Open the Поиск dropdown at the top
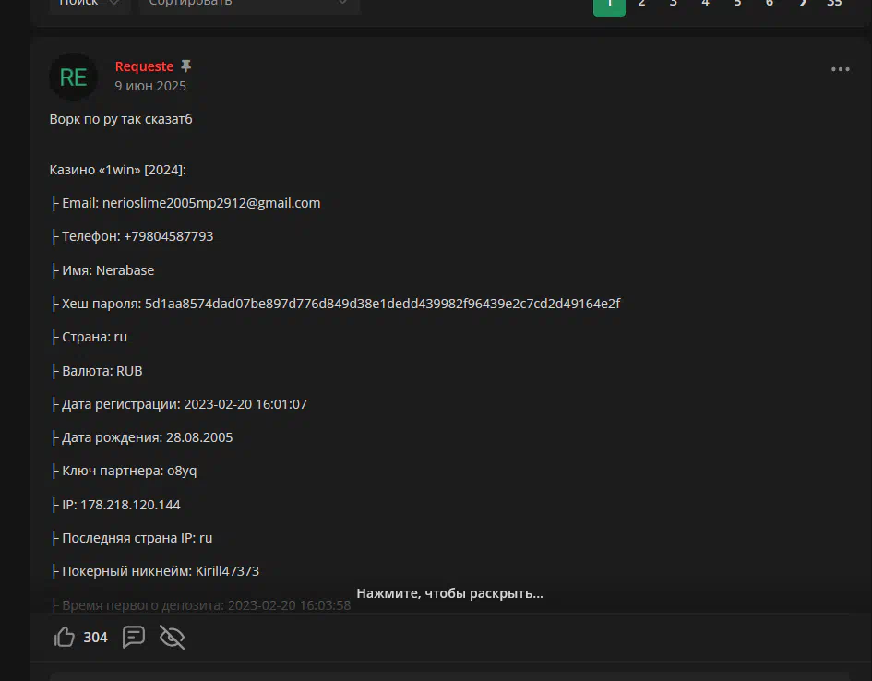872x681 pixels. pos(90,5)
